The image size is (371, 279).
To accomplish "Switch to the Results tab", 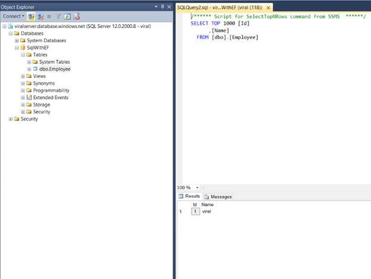I will pos(189,196).
